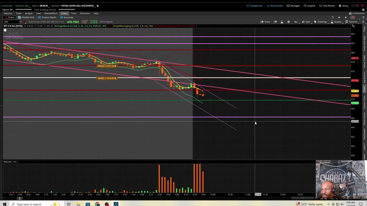Toggle OnDemand mode
Screen dimensions: 367x206
(x=357, y=13)
